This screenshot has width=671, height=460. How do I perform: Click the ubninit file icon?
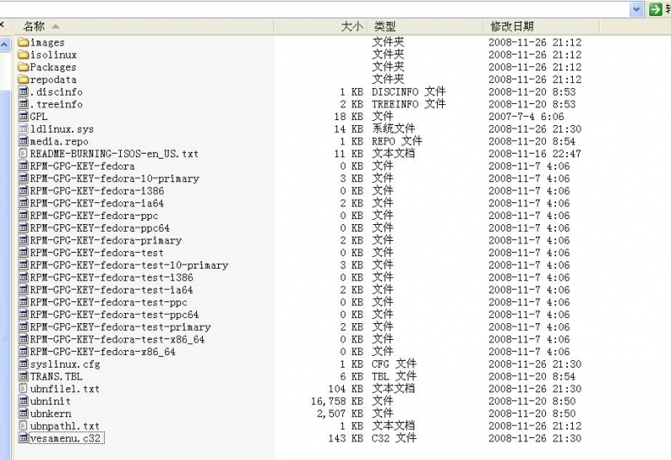tap(23, 401)
